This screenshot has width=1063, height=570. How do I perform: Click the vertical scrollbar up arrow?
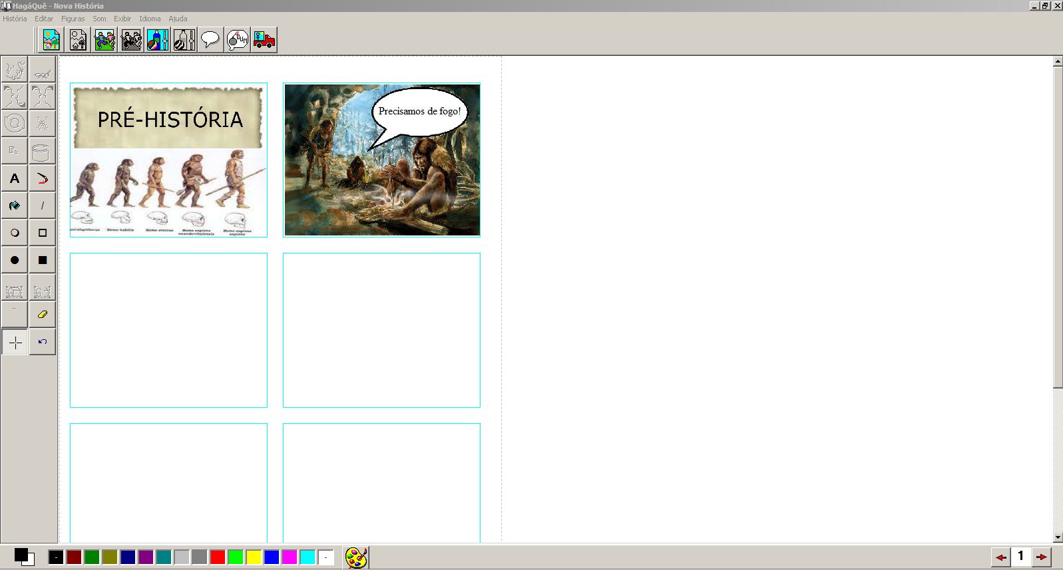[1058, 61]
